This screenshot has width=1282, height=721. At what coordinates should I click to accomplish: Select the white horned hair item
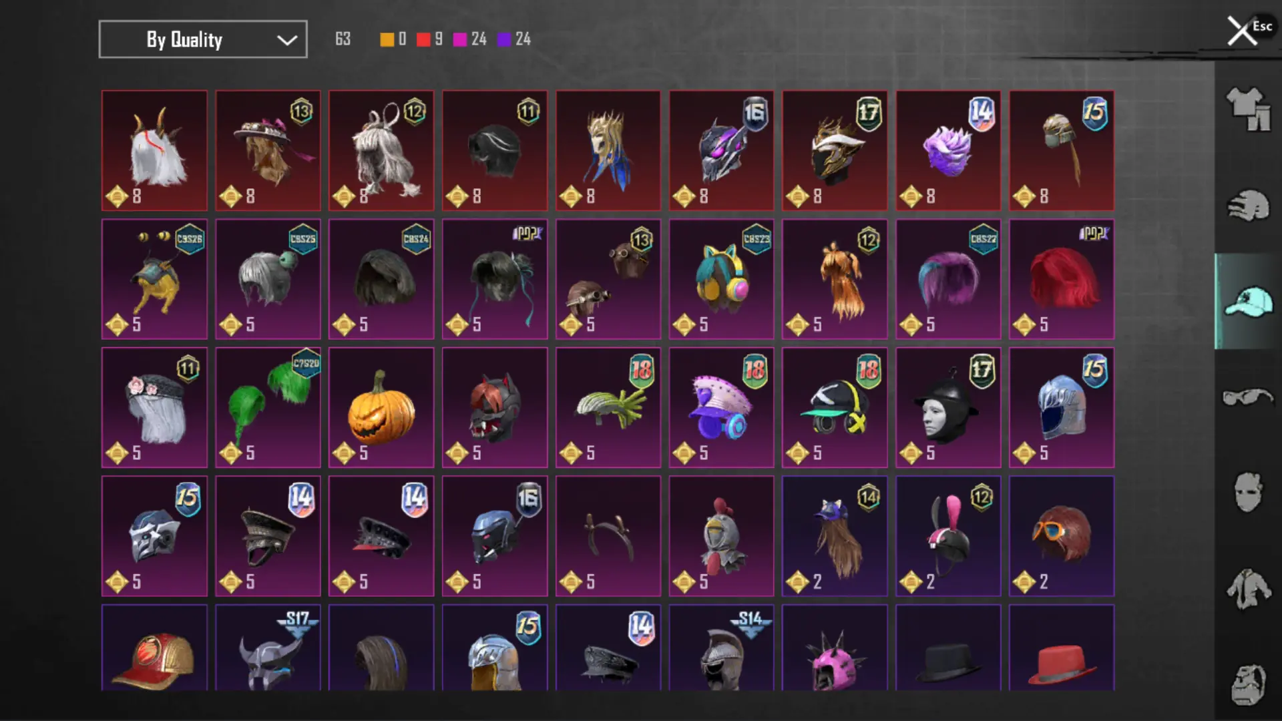tap(154, 150)
